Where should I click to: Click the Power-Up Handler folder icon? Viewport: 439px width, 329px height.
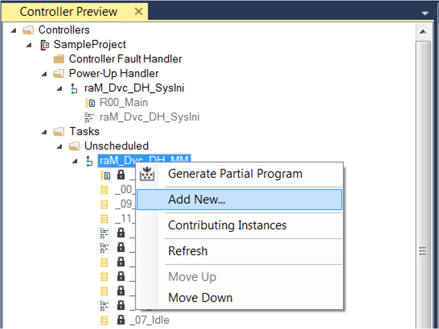[59, 74]
